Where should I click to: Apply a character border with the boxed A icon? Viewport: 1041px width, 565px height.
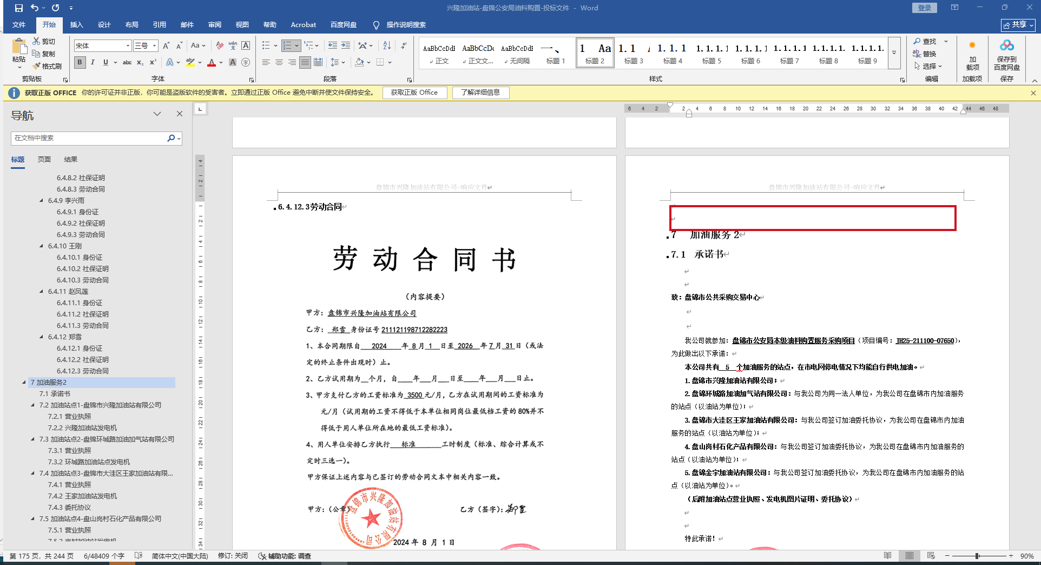246,46
